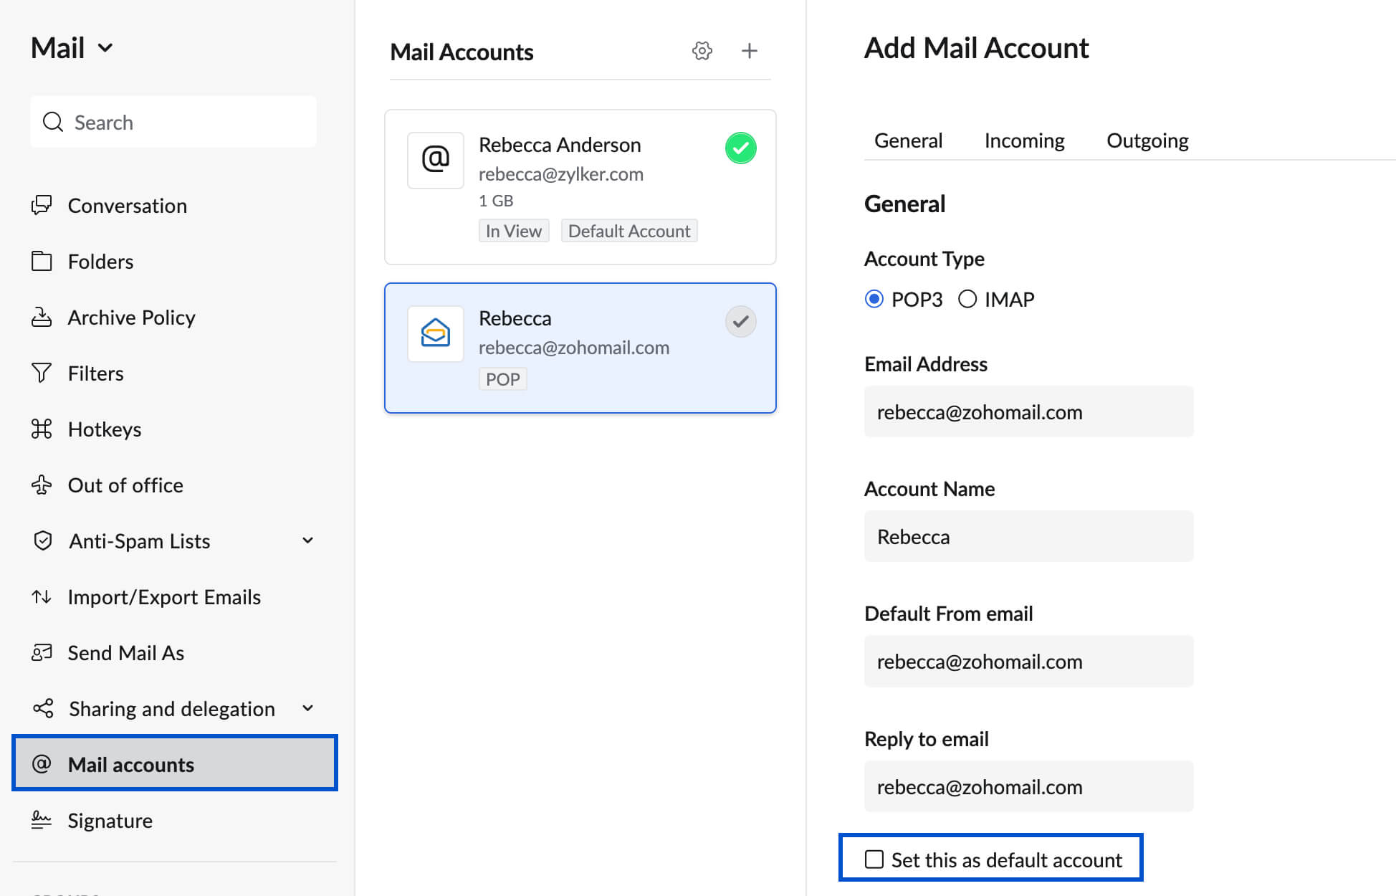Open Hotkeys via command-key icon in sidebar

(x=42, y=429)
